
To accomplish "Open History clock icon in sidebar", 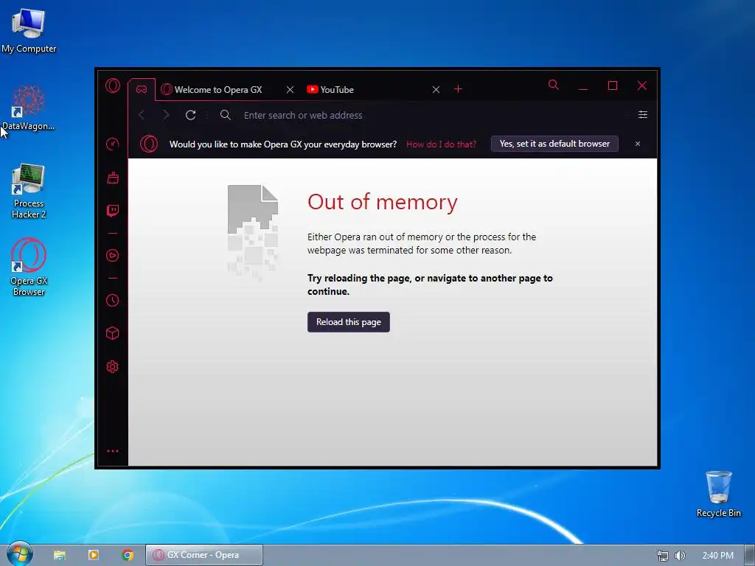I will tap(113, 301).
